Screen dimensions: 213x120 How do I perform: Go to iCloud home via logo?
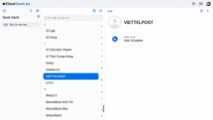point(9,4)
